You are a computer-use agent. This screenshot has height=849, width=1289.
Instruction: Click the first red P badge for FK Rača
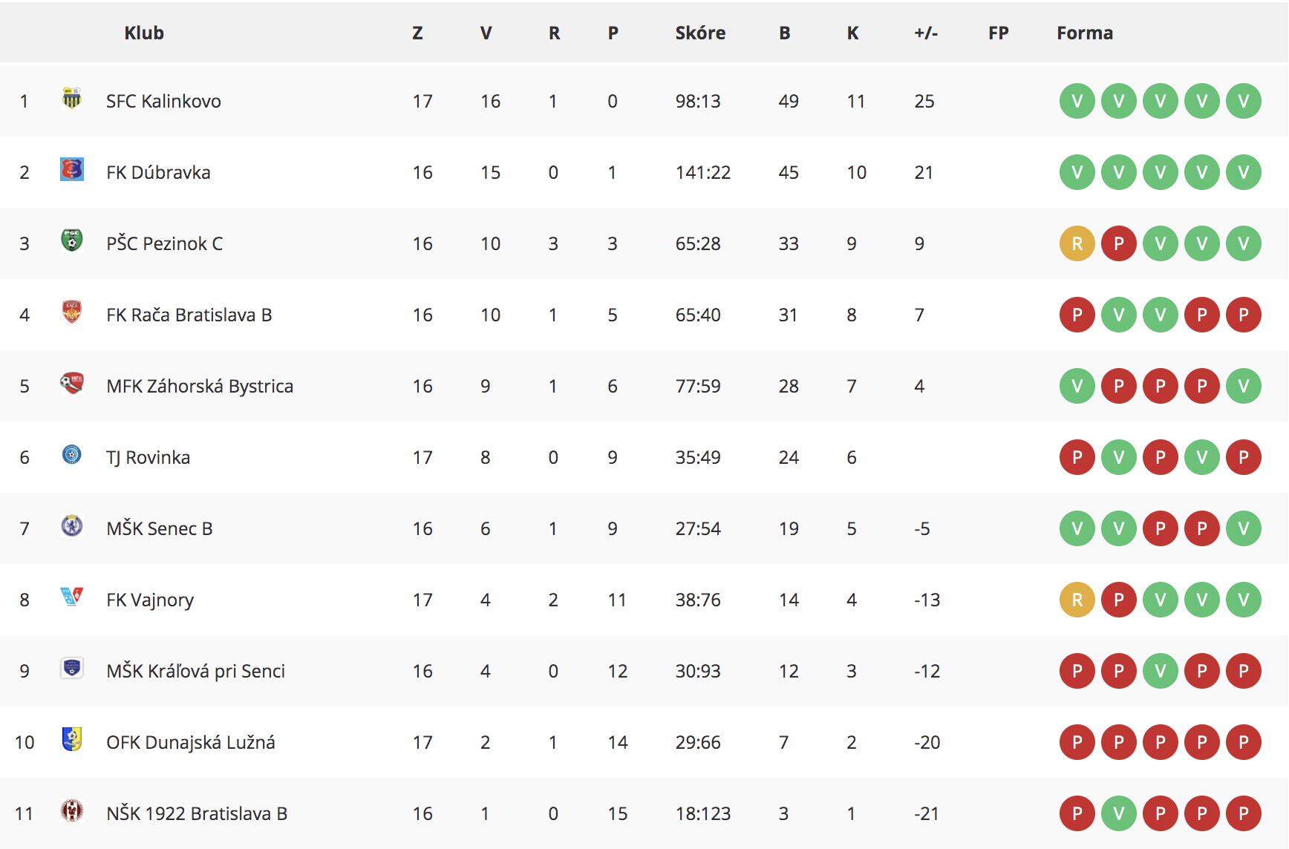(x=1077, y=315)
